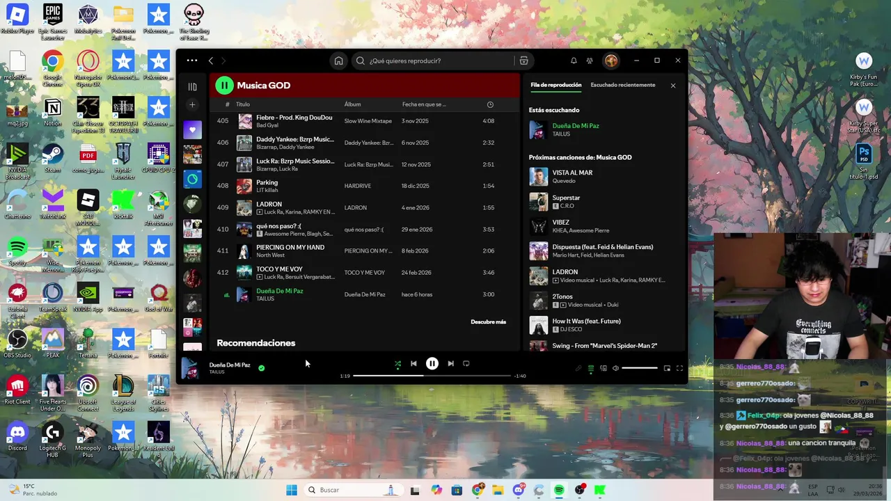Open taskbar clock showing 20:36
This screenshot has height=501, width=891.
point(869,489)
